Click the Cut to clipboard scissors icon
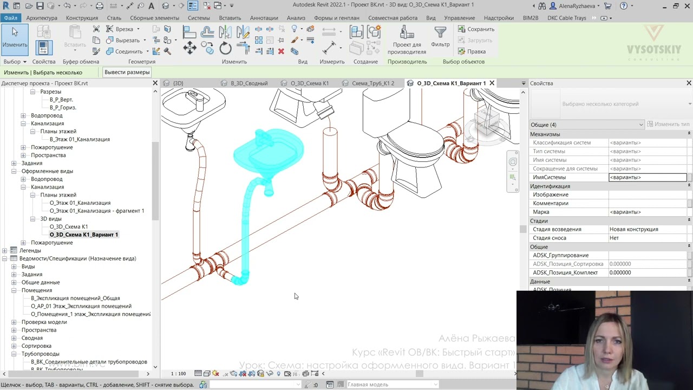The width and height of the screenshot is (693, 390). pyautogui.click(x=96, y=29)
